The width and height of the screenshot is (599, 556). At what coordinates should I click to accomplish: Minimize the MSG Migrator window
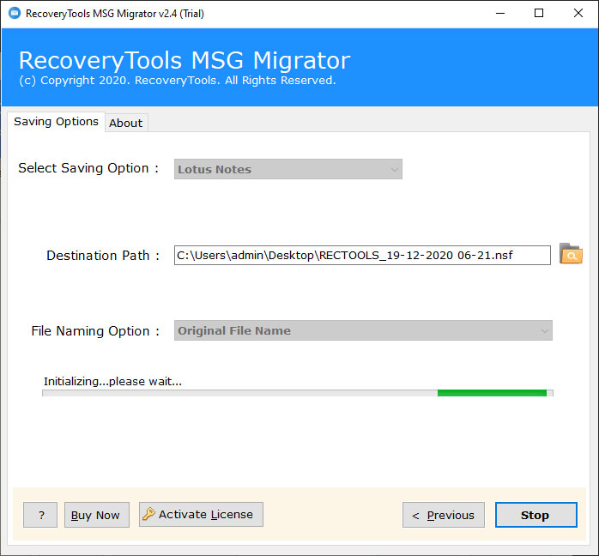point(500,14)
